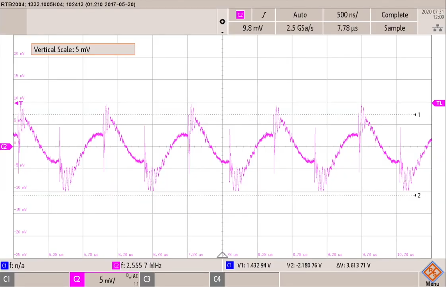Click the 10.28 µs time axis label
Screen dimensions: 446x287
pyautogui.click(x=406, y=254)
